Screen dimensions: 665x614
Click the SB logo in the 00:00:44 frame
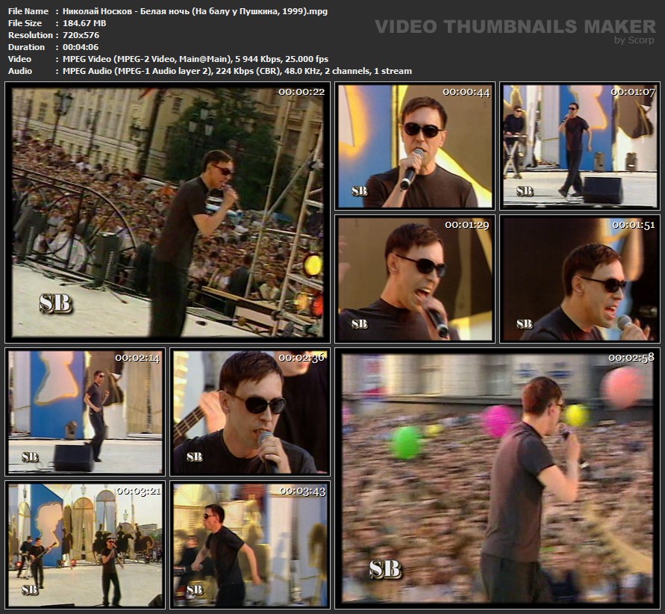359,191
